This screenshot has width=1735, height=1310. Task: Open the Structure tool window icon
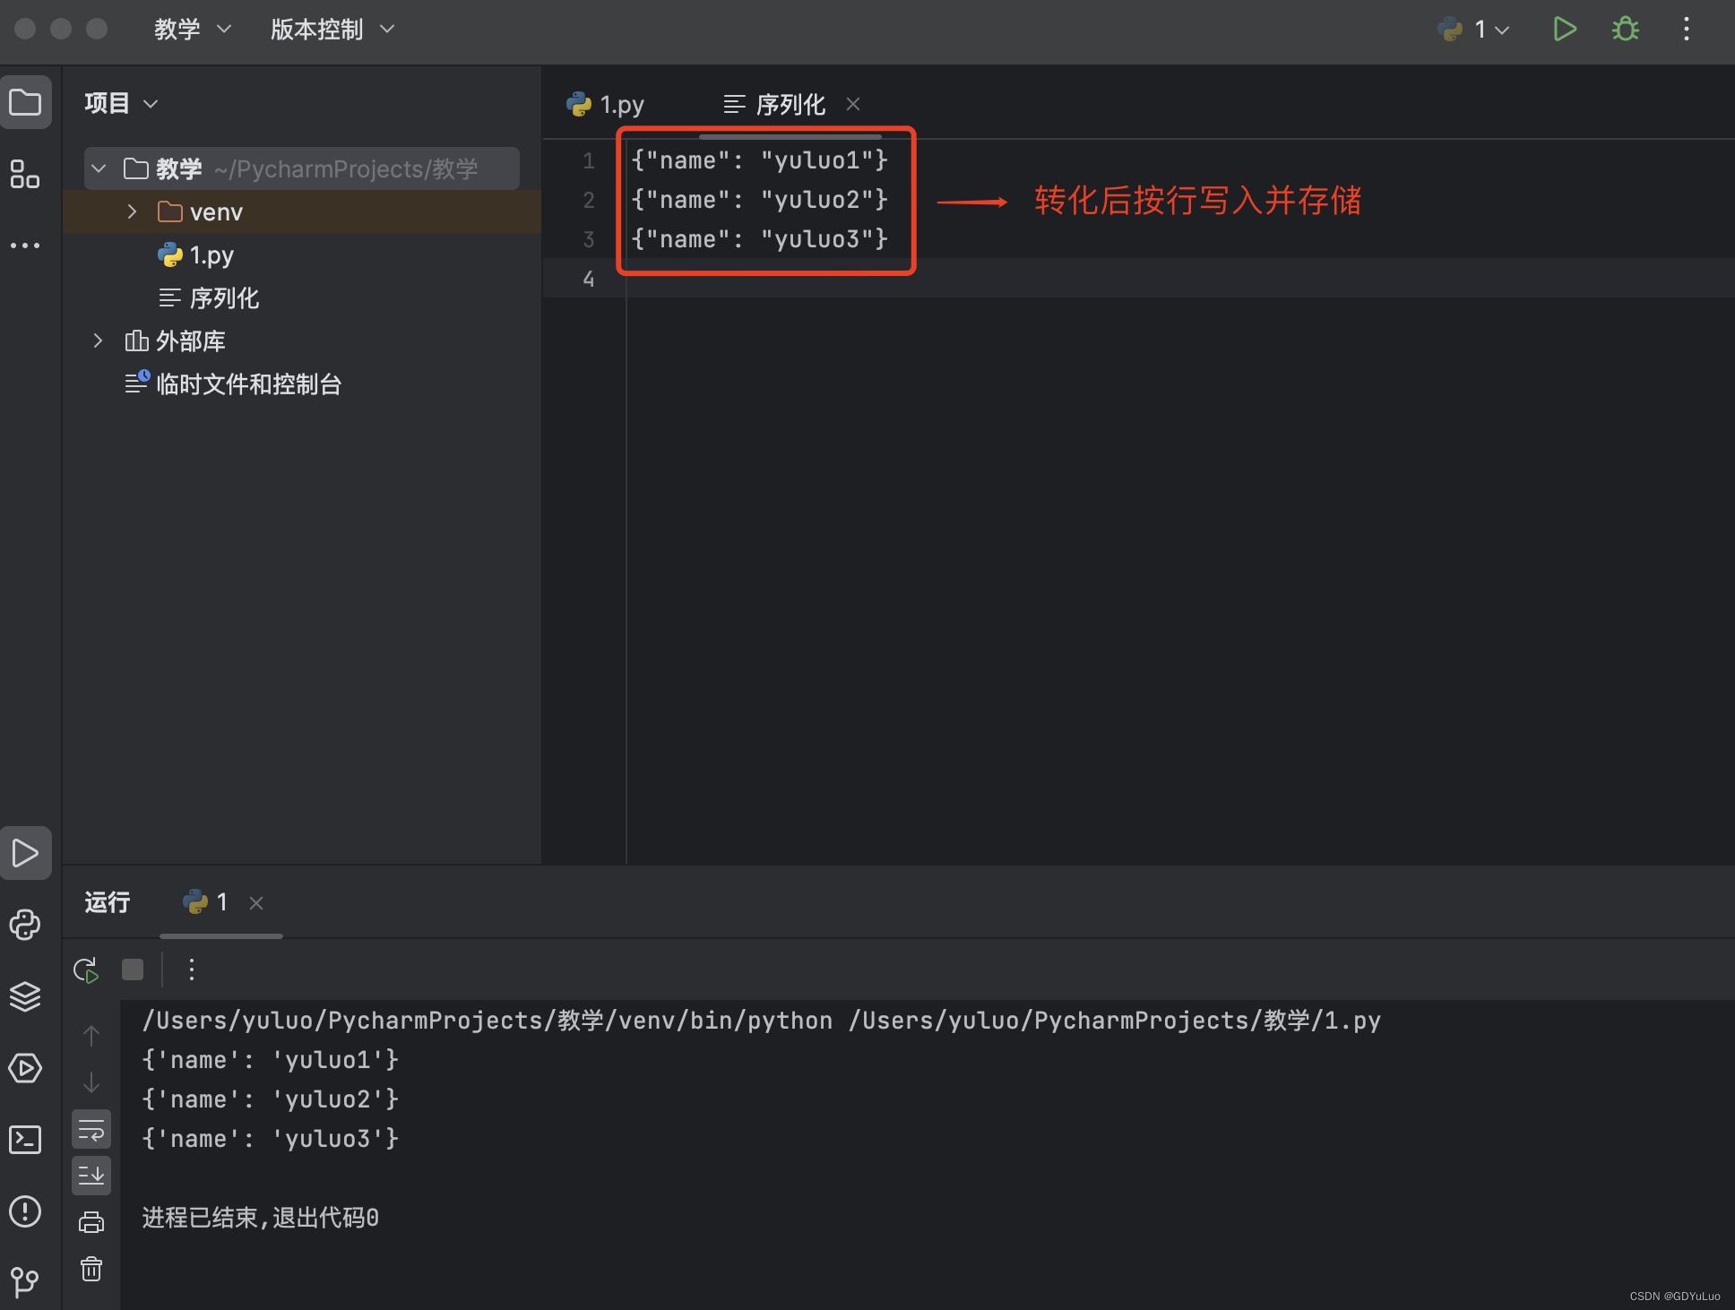click(x=25, y=174)
